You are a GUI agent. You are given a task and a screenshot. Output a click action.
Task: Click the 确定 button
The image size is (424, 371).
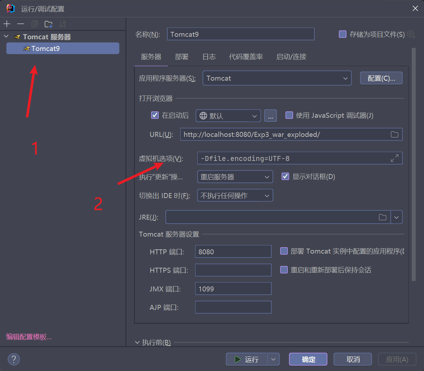tap(308, 359)
